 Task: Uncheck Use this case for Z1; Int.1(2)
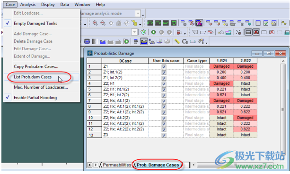tap(164, 73)
